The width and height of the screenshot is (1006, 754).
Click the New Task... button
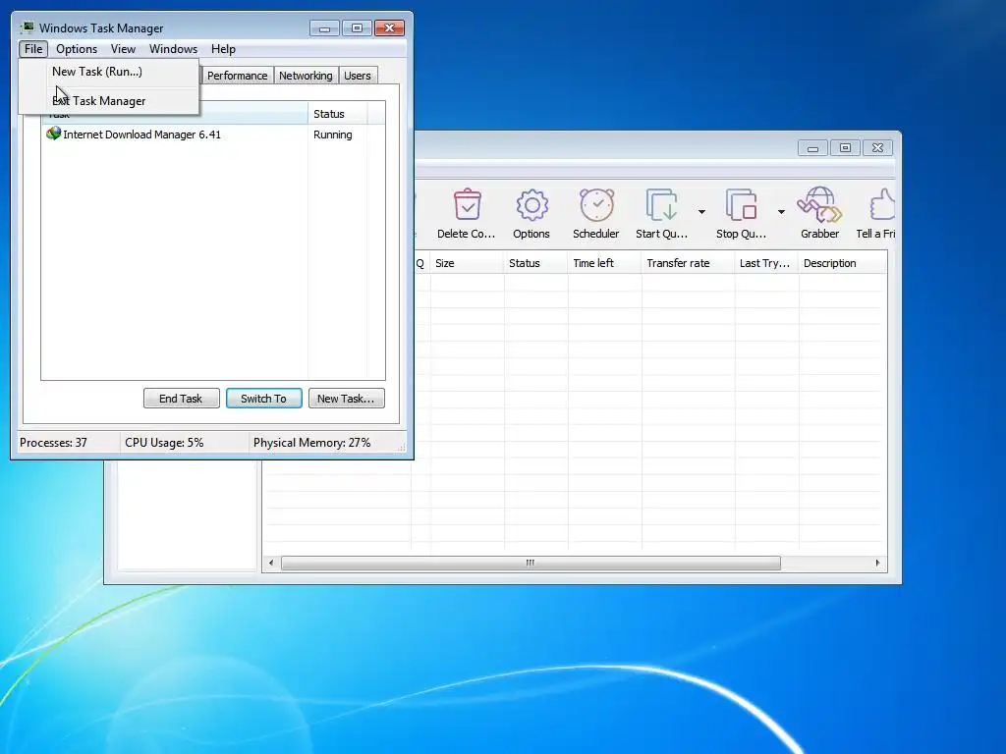pos(346,399)
